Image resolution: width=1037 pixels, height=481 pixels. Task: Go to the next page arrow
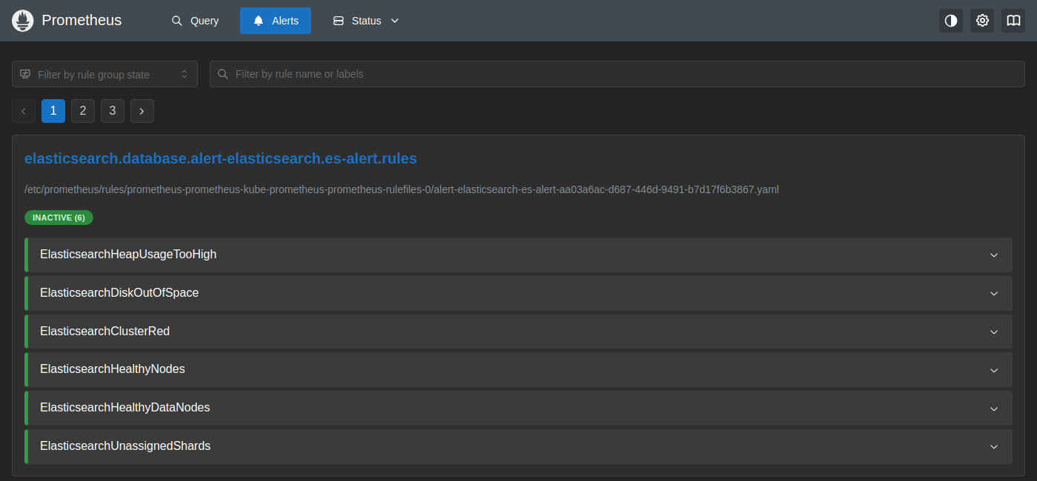(142, 111)
